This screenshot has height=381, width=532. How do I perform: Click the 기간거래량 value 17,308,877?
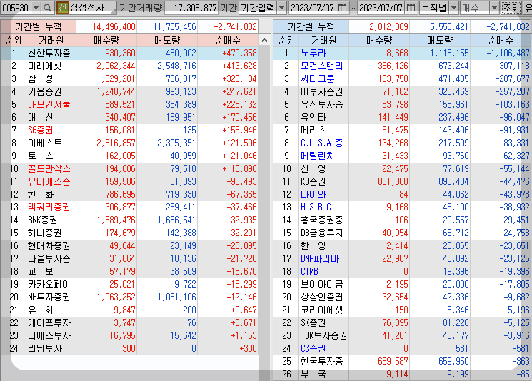point(195,7)
